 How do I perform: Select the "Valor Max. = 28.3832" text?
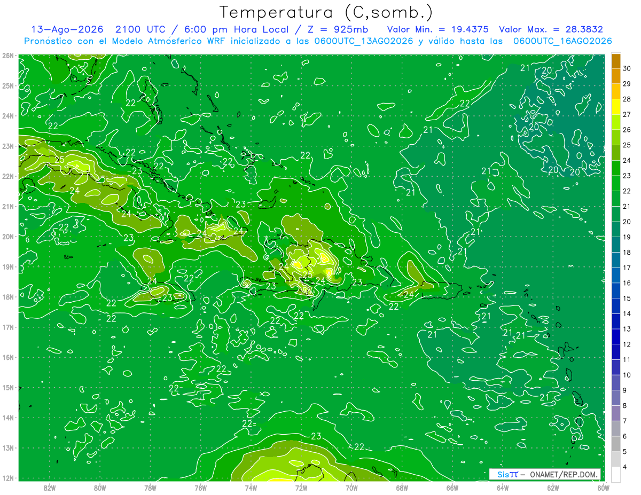pyautogui.click(x=550, y=29)
